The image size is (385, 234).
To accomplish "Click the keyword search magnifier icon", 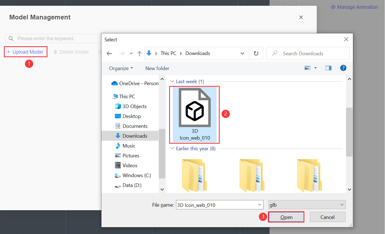I will point(11,38).
